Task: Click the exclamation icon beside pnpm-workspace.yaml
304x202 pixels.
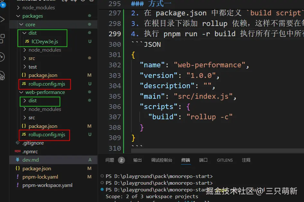Action: [x=18, y=185]
